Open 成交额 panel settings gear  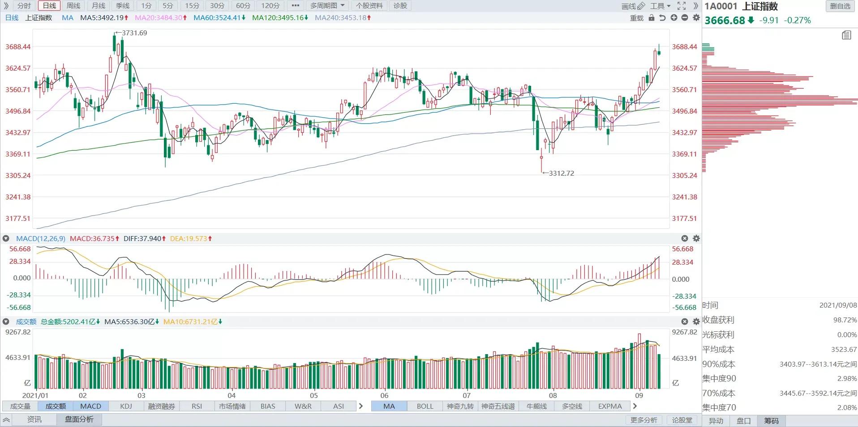[696, 321]
